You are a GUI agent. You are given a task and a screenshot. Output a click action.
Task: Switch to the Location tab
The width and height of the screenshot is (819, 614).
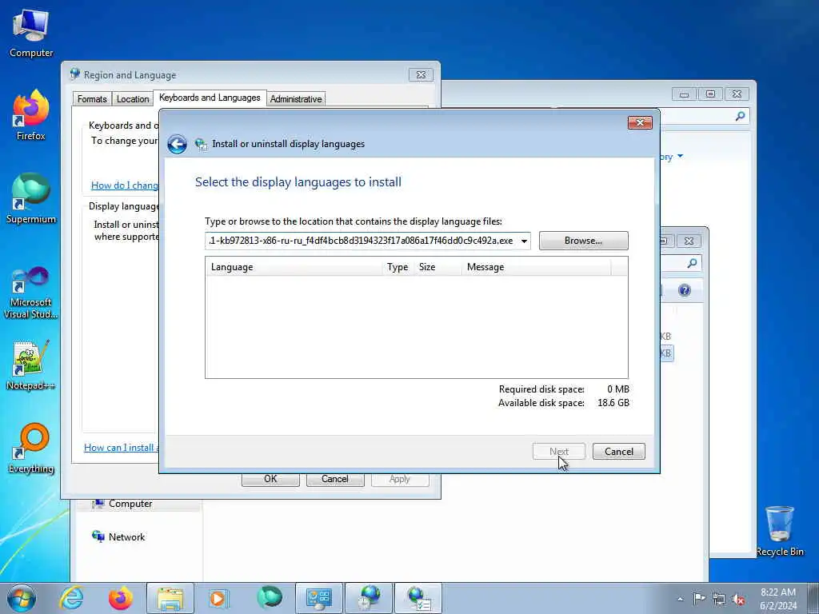[133, 98]
